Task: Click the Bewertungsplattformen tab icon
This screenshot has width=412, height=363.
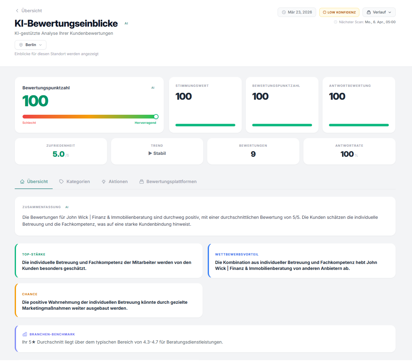Action: pyautogui.click(x=142, y=181)
